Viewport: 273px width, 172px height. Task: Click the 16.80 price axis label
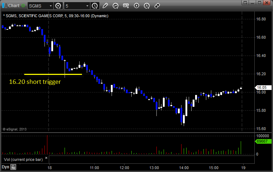pyautogui.click(x=261, y=19)
